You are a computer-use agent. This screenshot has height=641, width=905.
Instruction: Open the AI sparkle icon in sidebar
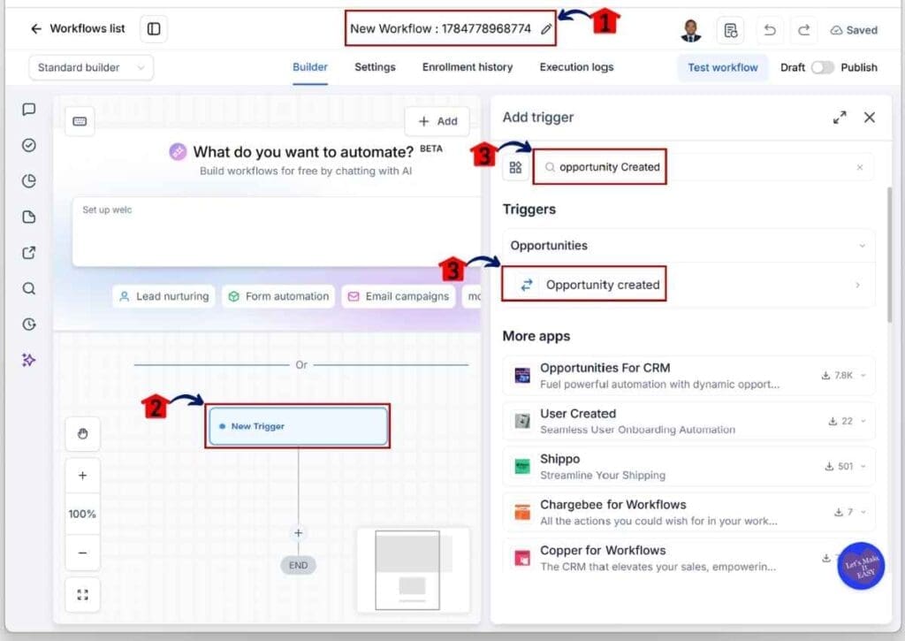(29, 360)
